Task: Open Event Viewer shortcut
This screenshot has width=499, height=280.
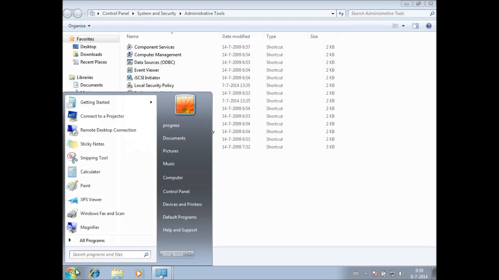Action: (143, 70)
